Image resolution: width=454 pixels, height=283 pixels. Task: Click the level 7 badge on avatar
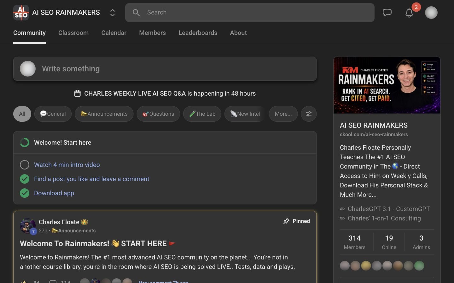point(33,231)
